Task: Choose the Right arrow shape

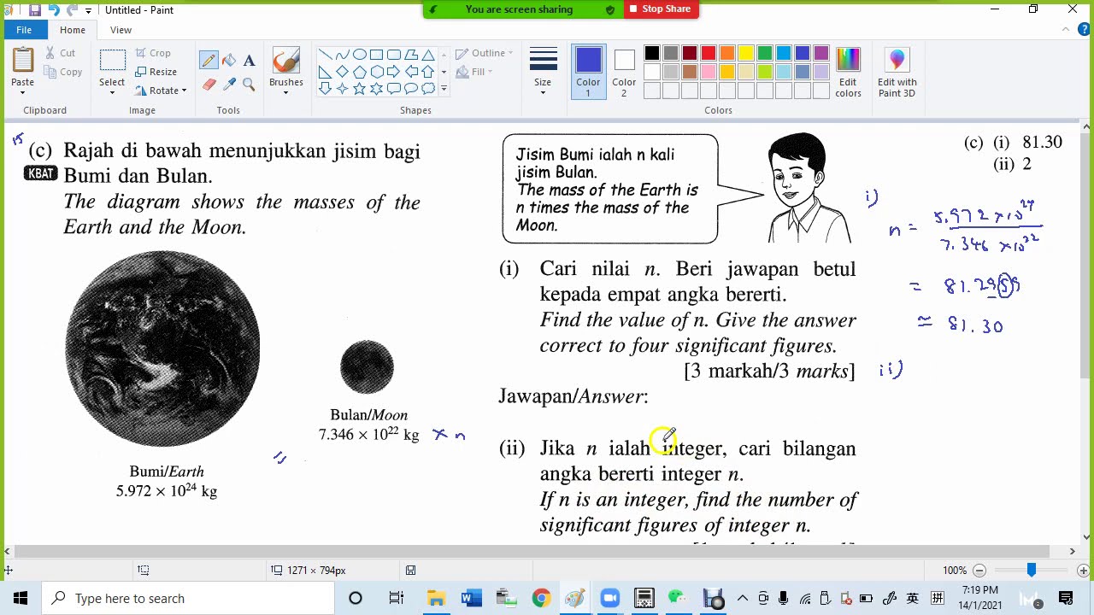Action: tap(393, 72)
